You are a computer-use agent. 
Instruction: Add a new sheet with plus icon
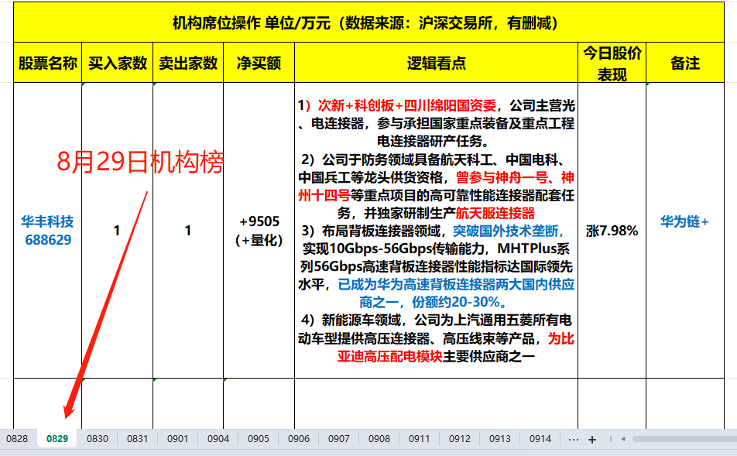point(592,440)
